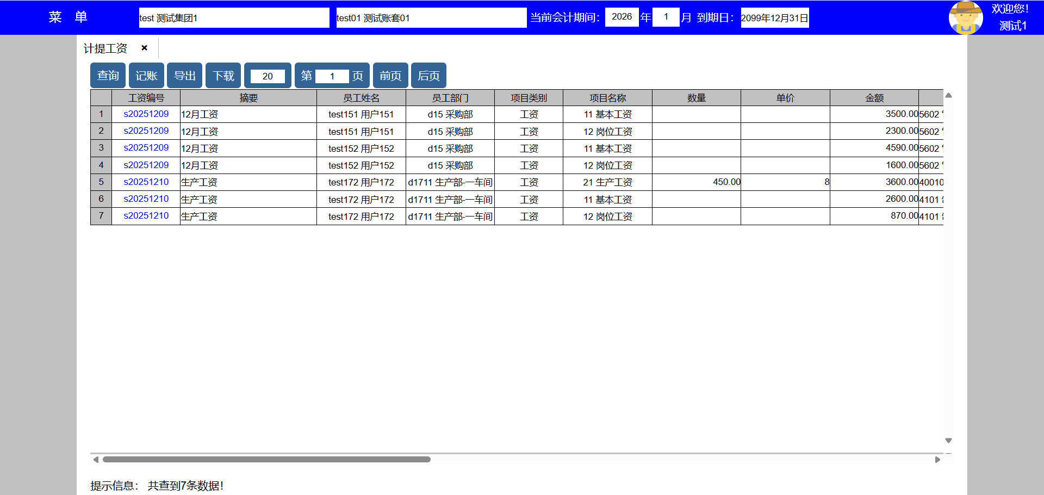This screenshot has width=1044, height=495.
Task: Go to next page with 后页
Action: click(x=428, y=76)
